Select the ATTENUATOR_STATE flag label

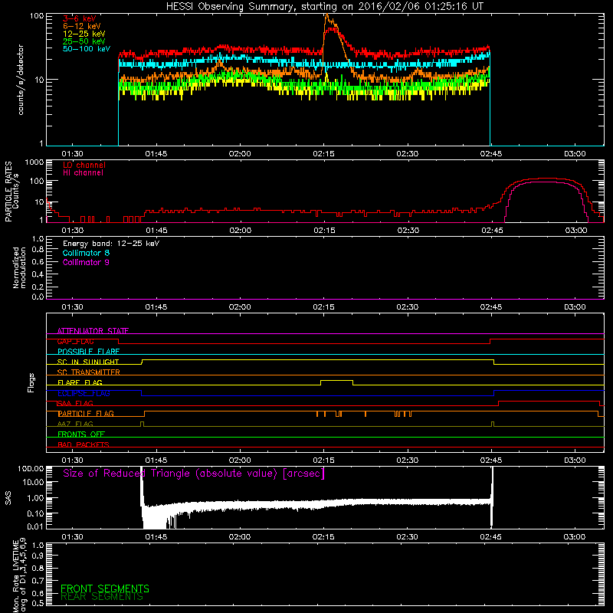pos(93,331)
